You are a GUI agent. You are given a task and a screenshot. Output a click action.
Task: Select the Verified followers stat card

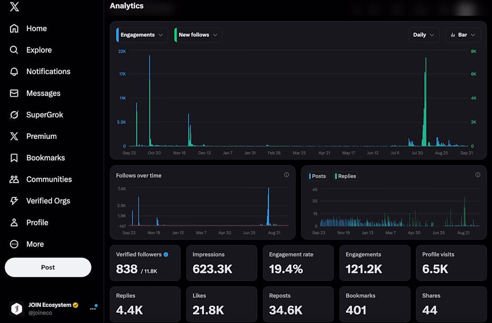(x=145, y=263)
